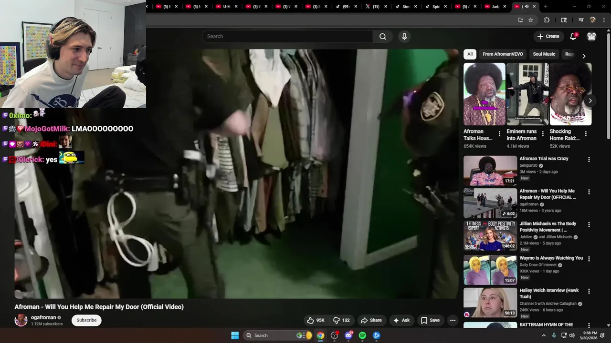Viewport: 611px width, 343px height.
Task: Select From AfromanVEVO filter chip
Action: (x=503, y=54)
